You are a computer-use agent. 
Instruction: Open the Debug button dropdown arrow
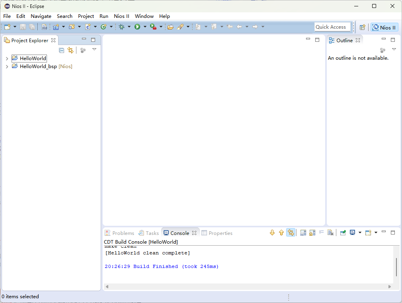click(129, 27)
